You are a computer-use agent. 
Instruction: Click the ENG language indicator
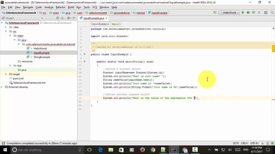pyautogui.click(x=246, y=150)
